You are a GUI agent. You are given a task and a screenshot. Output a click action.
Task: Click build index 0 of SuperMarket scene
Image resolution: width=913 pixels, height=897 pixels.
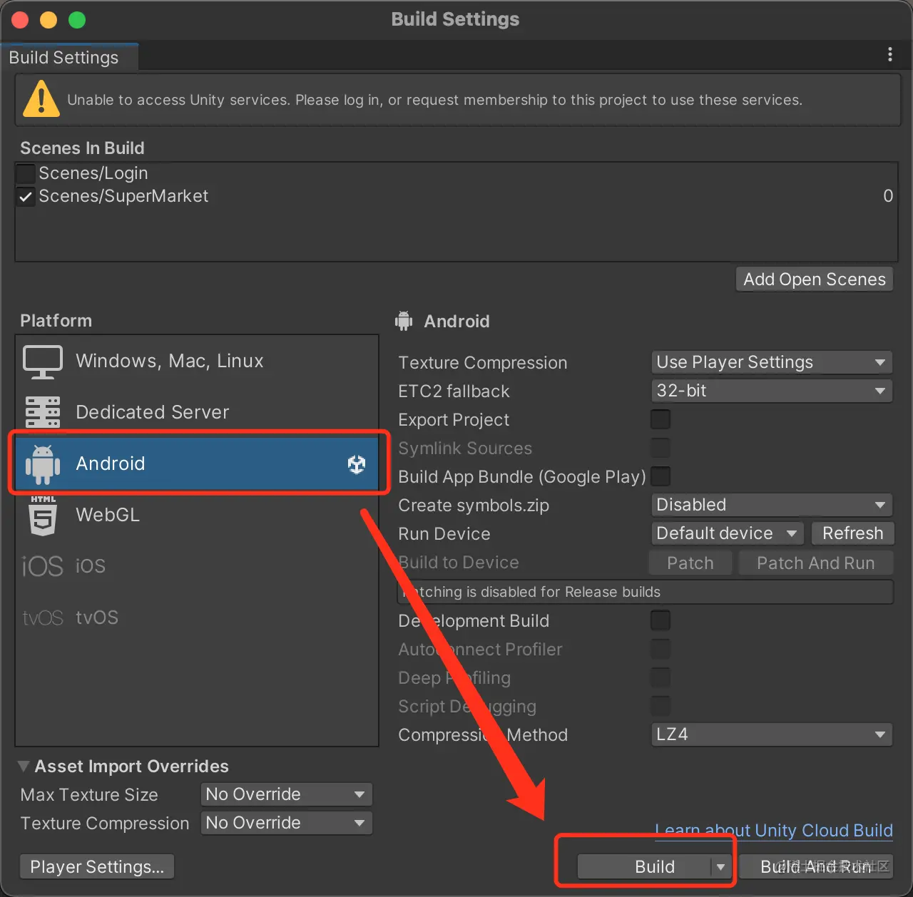888,196
